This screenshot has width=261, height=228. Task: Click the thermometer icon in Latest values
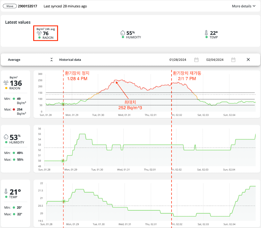[206, 33]
